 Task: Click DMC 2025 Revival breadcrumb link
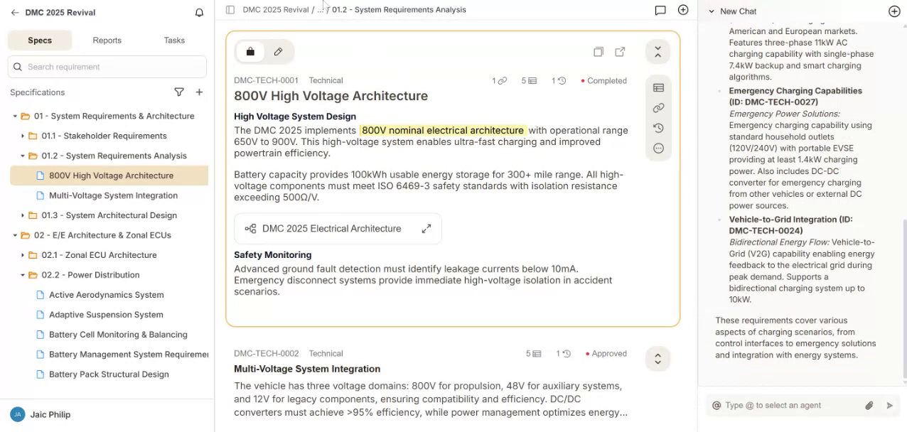[275, 10]
